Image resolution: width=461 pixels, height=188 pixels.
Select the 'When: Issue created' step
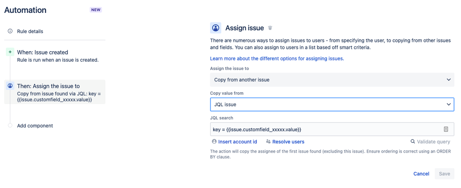(42, 53)
